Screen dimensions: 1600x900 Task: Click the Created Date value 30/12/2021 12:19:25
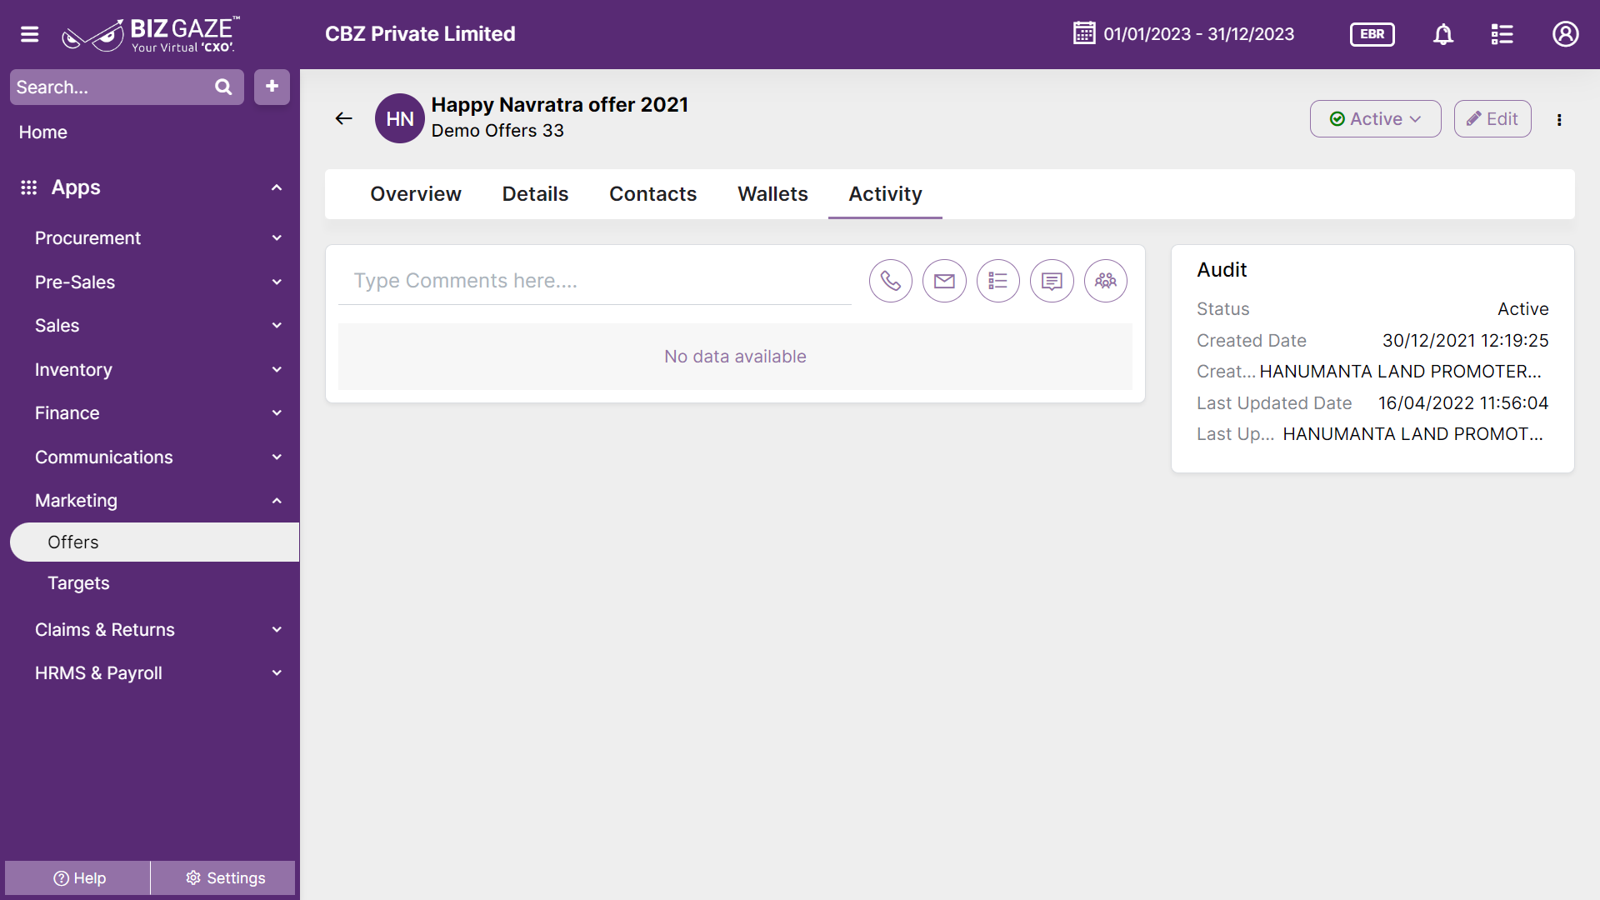1465,341
